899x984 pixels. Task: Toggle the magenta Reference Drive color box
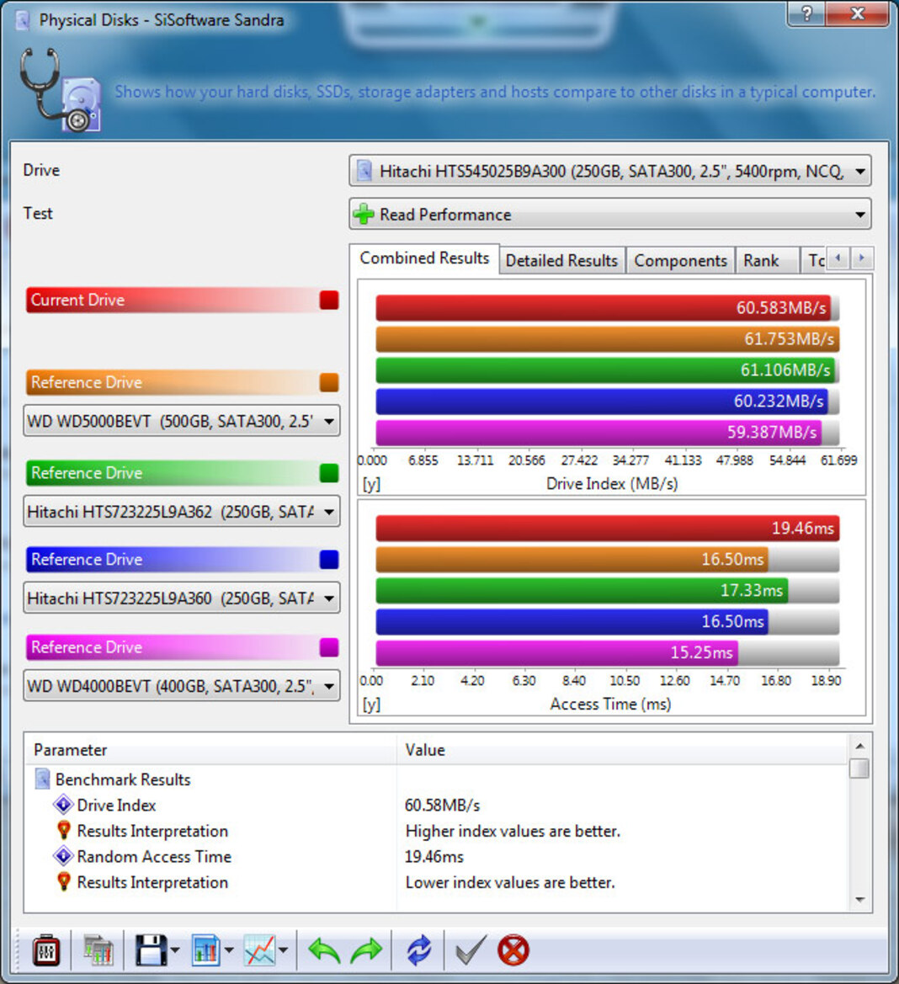click(329, 647)
